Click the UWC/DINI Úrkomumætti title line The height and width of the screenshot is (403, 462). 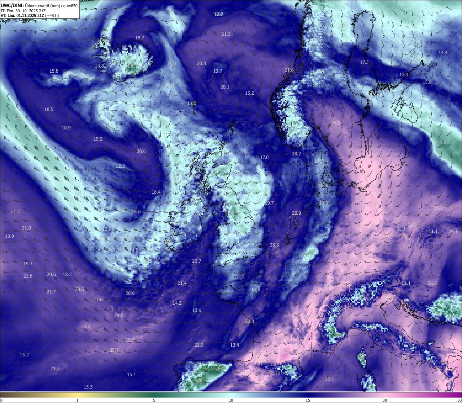(40, 5)
